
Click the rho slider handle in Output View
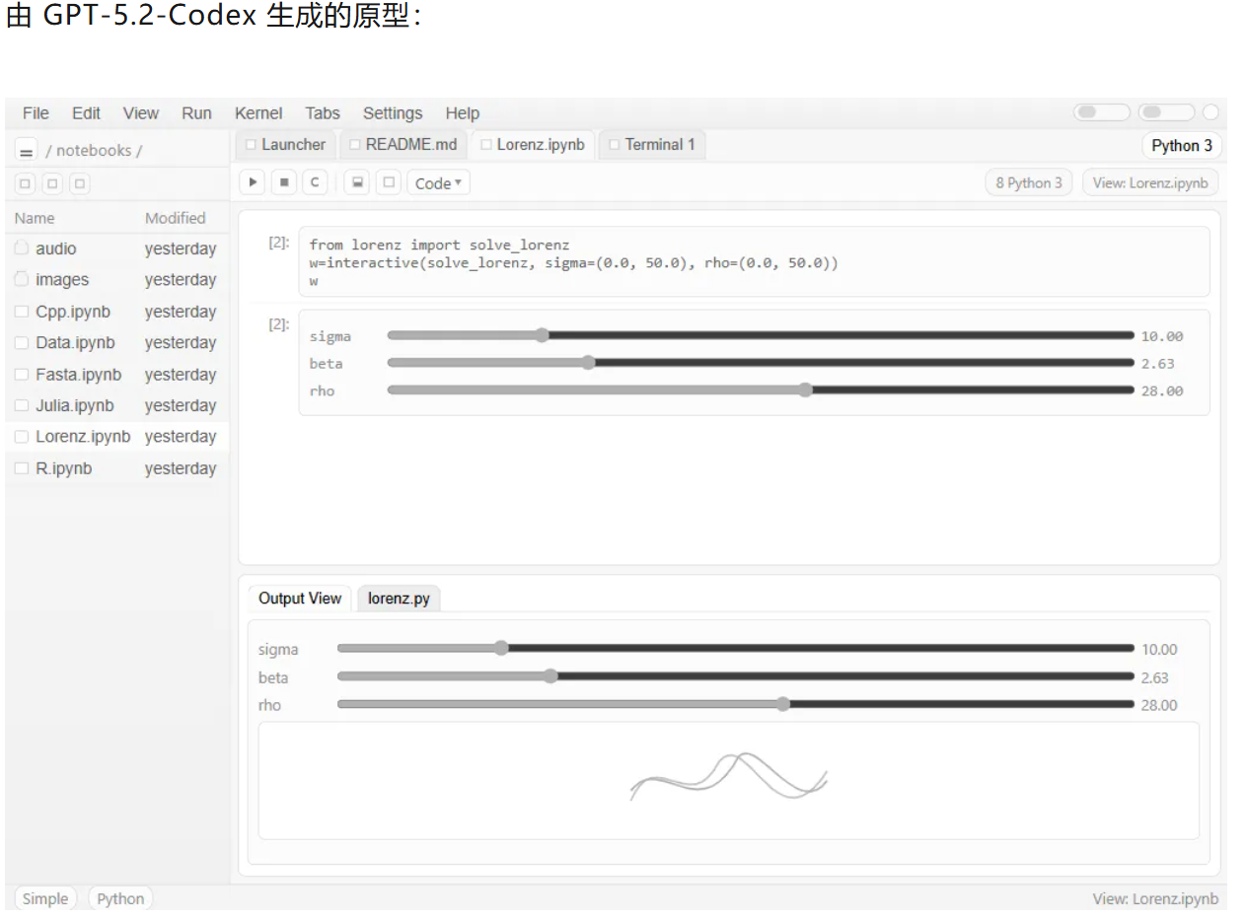click(783, 704)
